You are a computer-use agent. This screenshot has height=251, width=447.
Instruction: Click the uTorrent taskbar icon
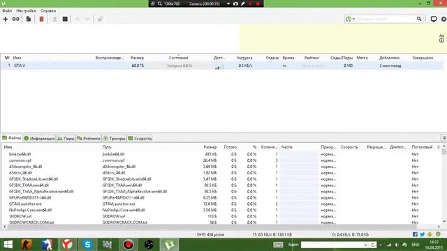(169, 245)
